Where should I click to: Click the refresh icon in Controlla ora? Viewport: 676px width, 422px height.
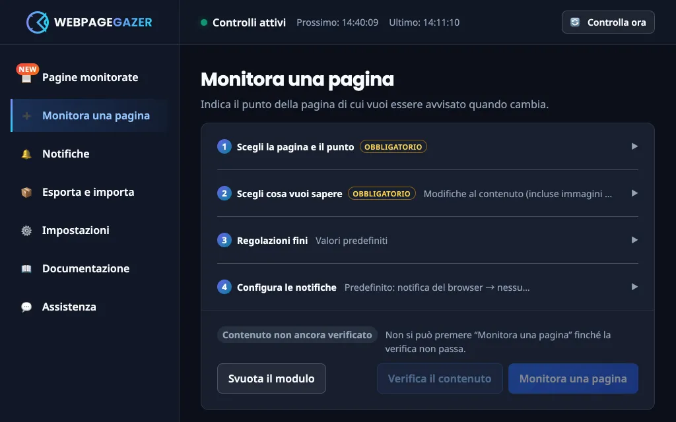pos(575,22)
